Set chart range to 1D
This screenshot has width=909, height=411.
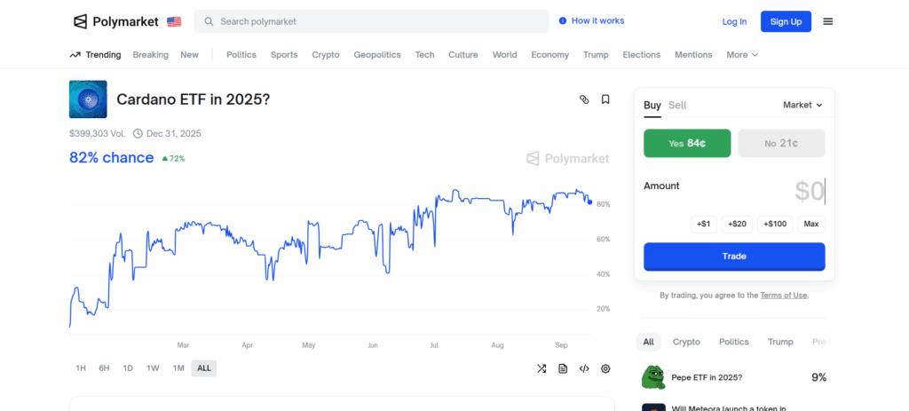128,368
